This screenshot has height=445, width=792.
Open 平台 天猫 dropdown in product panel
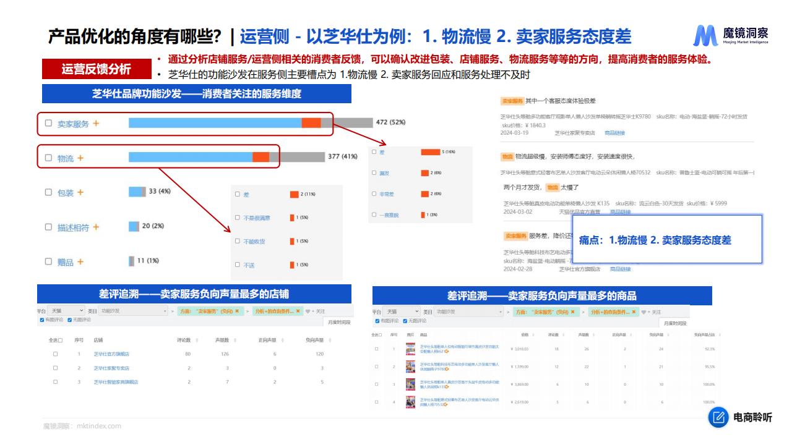(x=400, y=311)
